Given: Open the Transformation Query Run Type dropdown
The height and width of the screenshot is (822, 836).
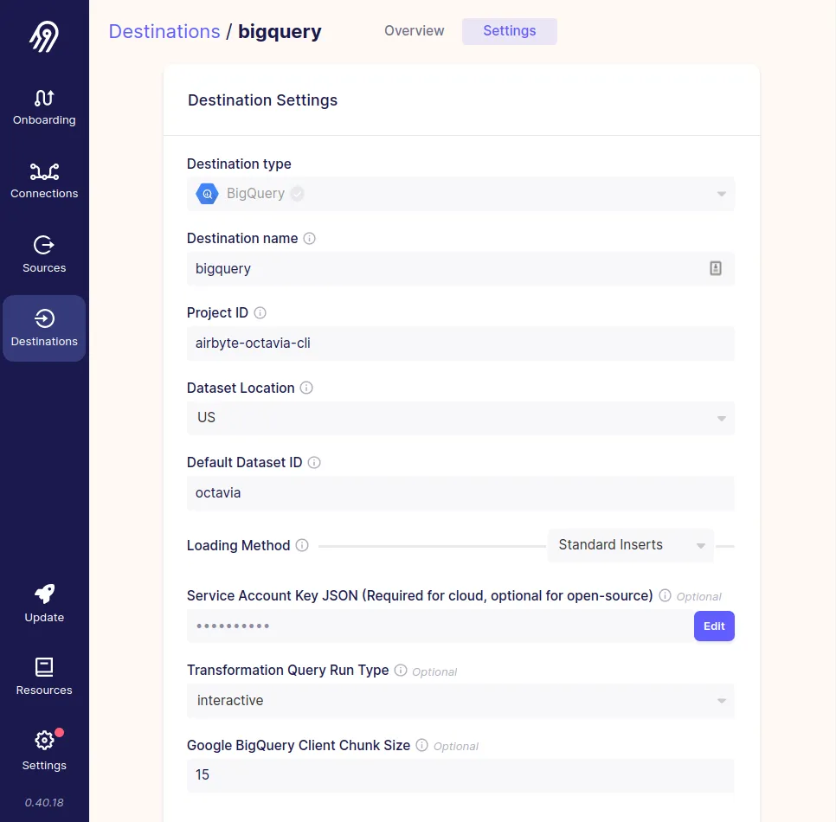Looking at the screenshot, I should click(x=460, y=701).
